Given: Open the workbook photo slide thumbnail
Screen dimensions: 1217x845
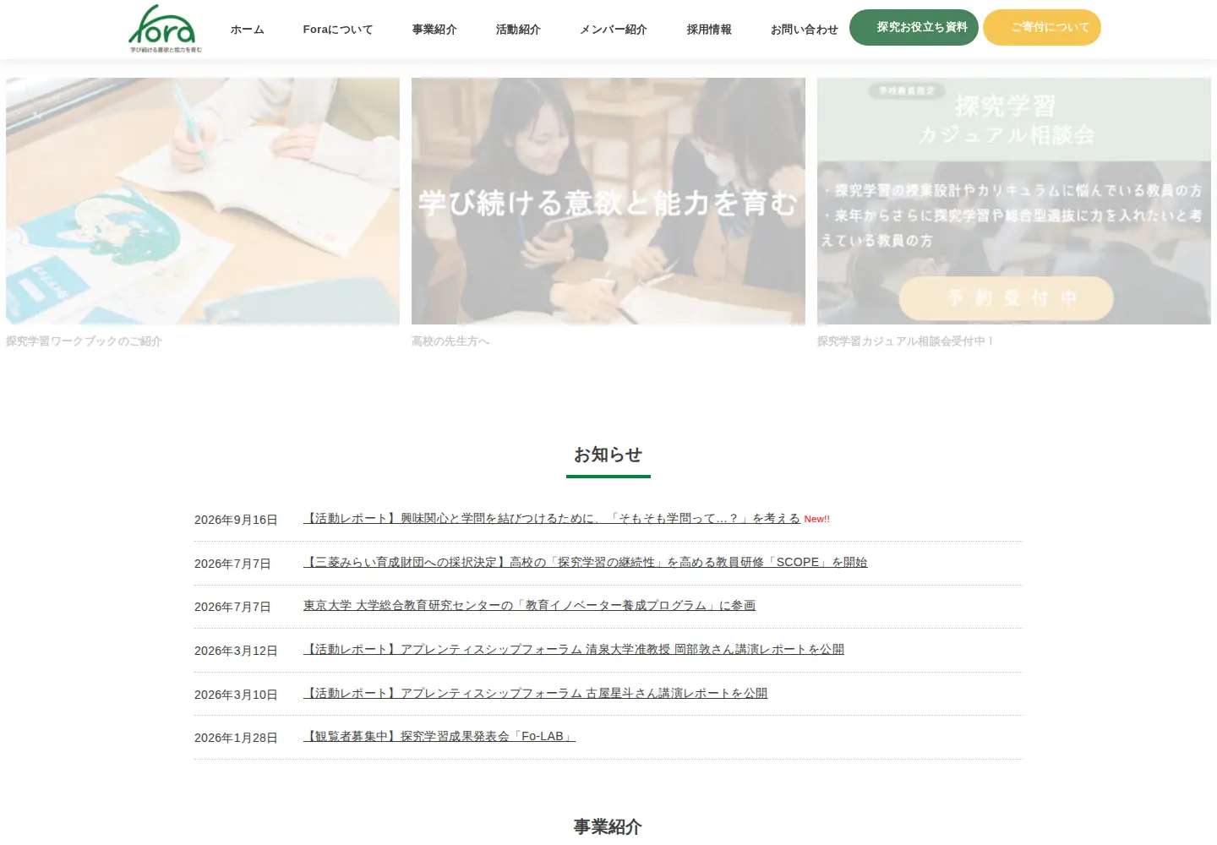Looking at the screenshot, I should pos(203,201).
